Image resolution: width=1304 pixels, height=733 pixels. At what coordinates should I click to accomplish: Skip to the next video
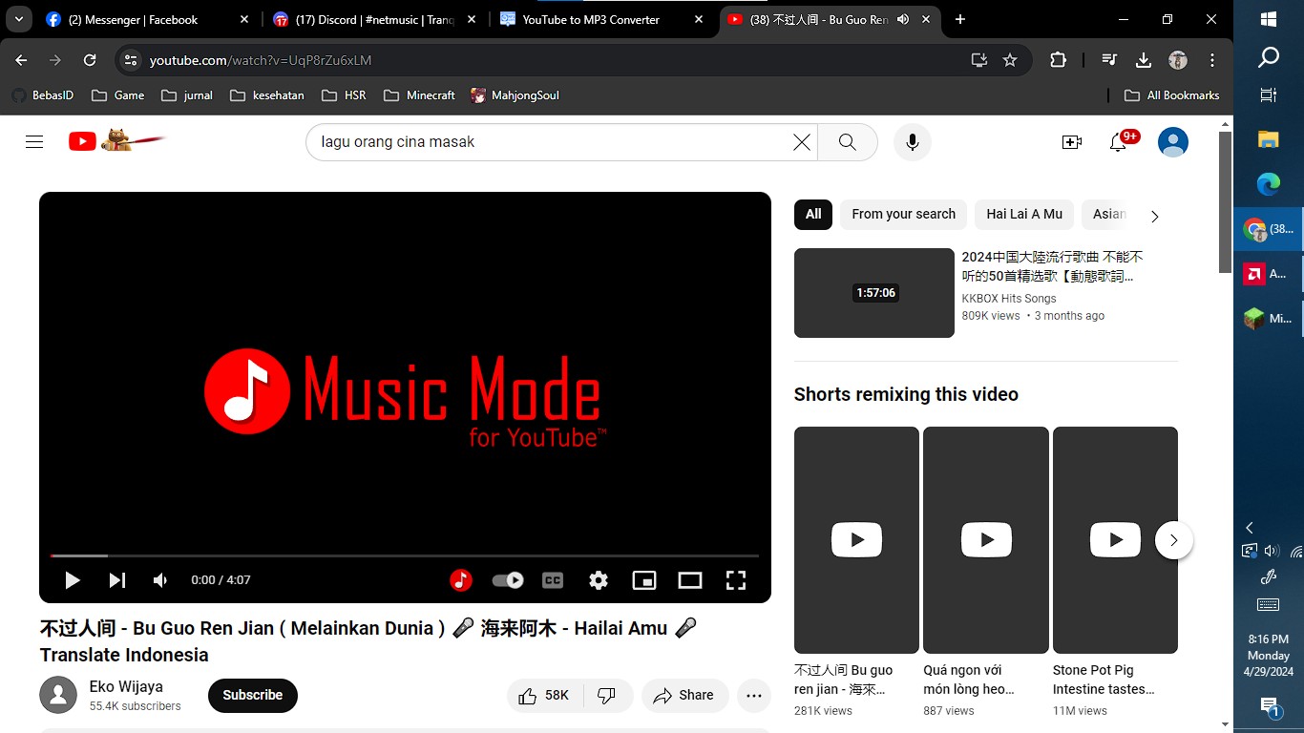[116, 580]
